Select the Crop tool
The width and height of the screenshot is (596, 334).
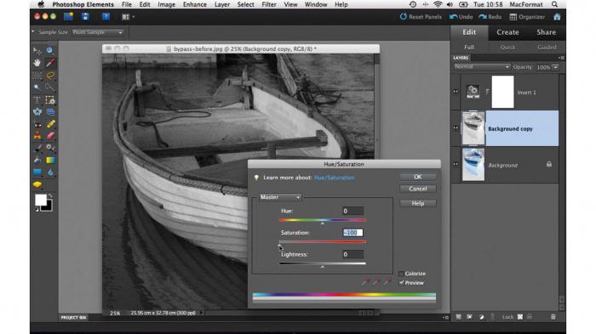tap(49, 99)
